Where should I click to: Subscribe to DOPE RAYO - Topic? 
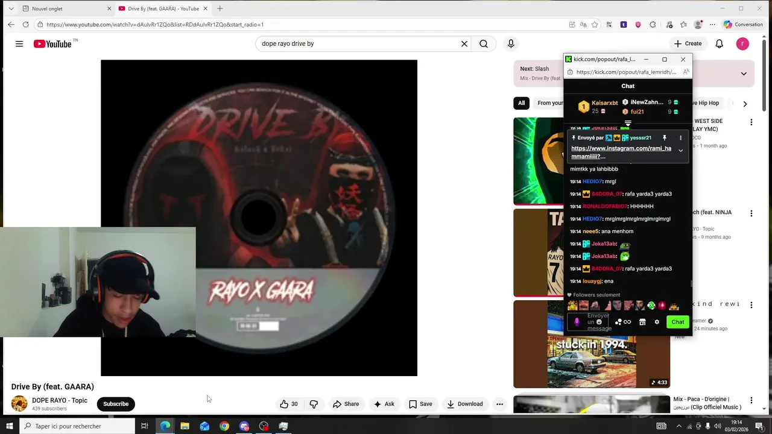click(116, 404)
